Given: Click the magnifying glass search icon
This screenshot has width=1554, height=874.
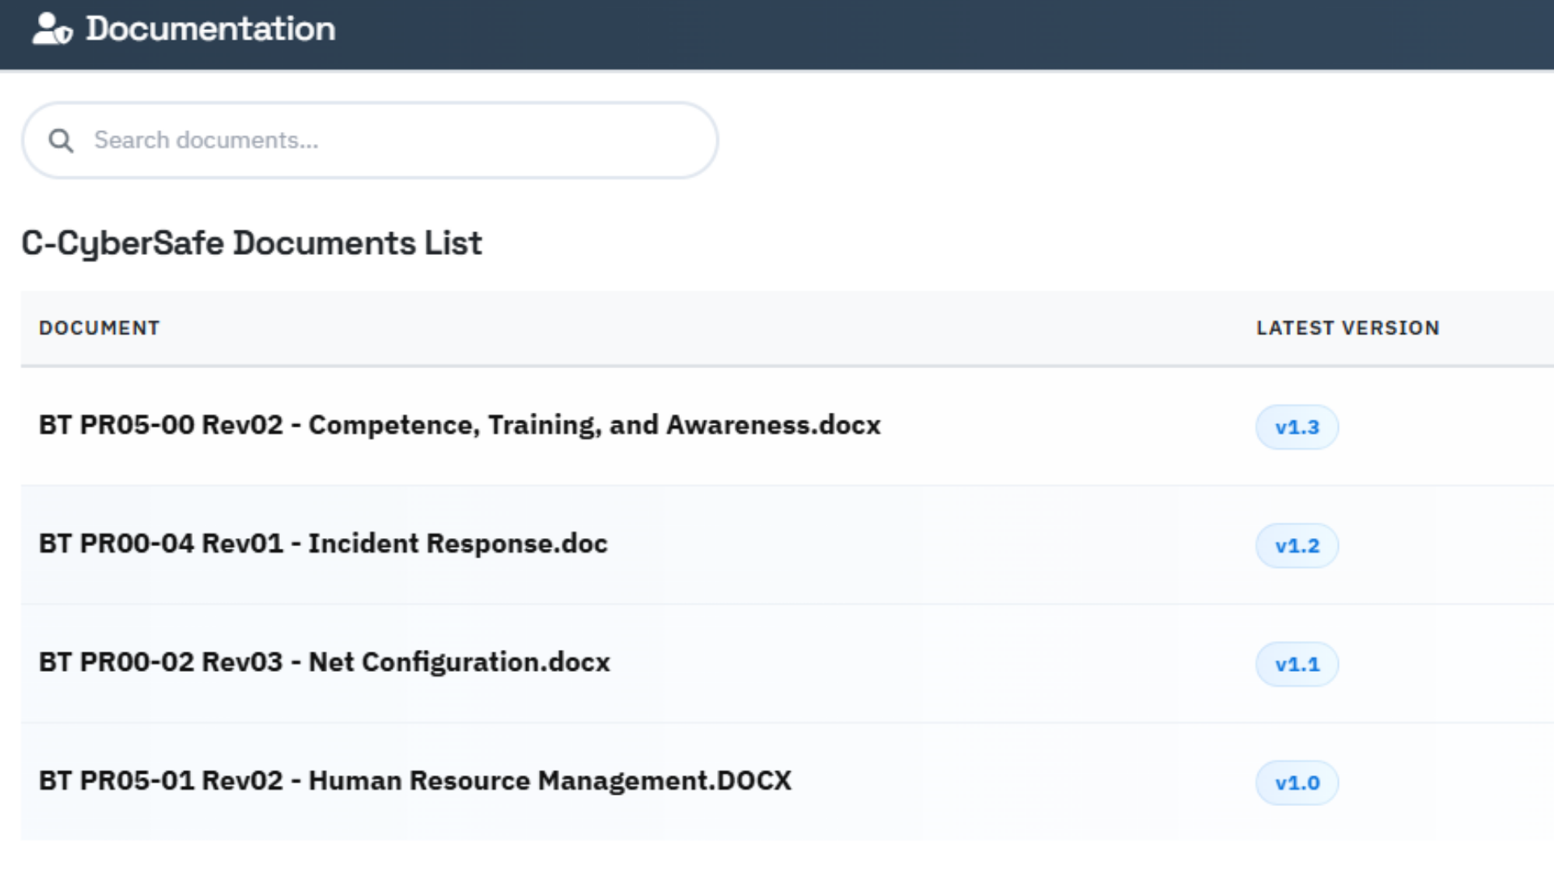Looking at the screenshot, I should pos(61,141).
